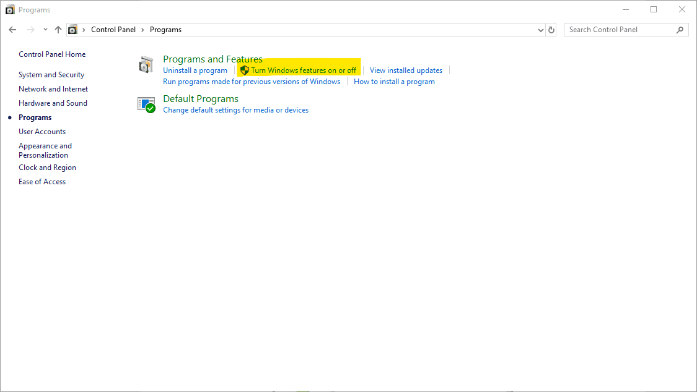Select Programs breadcrumb in address bar
Viewport: 697px width, 392px height.
coord(165,30)
